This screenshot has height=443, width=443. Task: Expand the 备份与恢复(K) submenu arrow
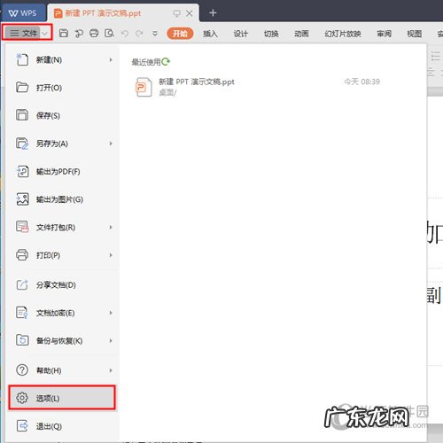click(x=111, y=340)
